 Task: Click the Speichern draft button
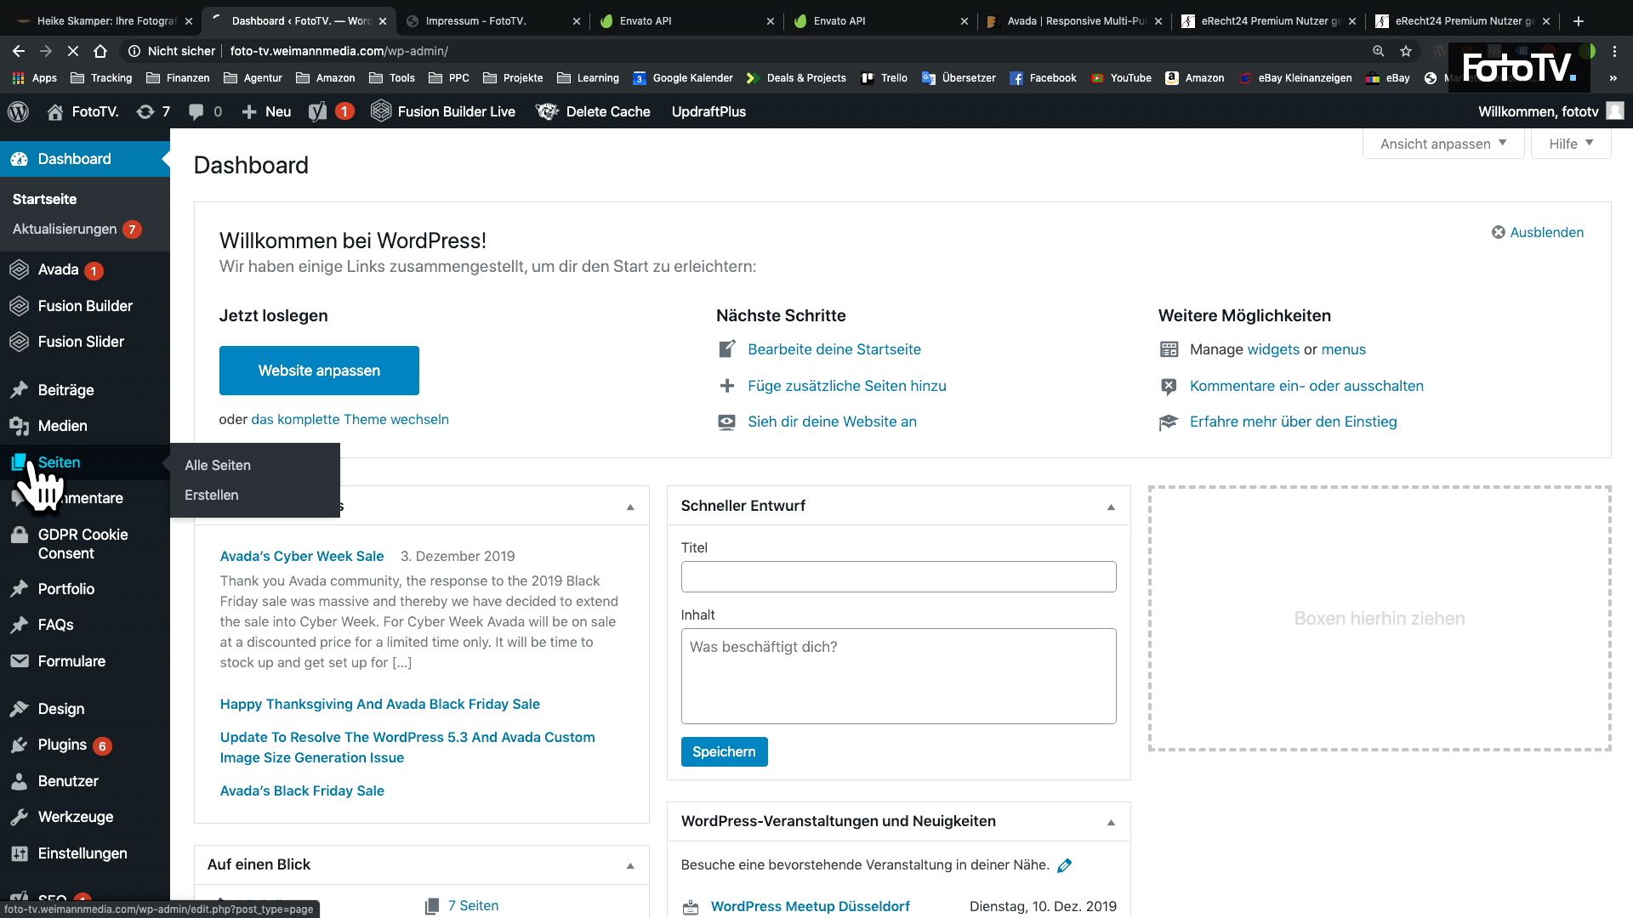[724, 751]
